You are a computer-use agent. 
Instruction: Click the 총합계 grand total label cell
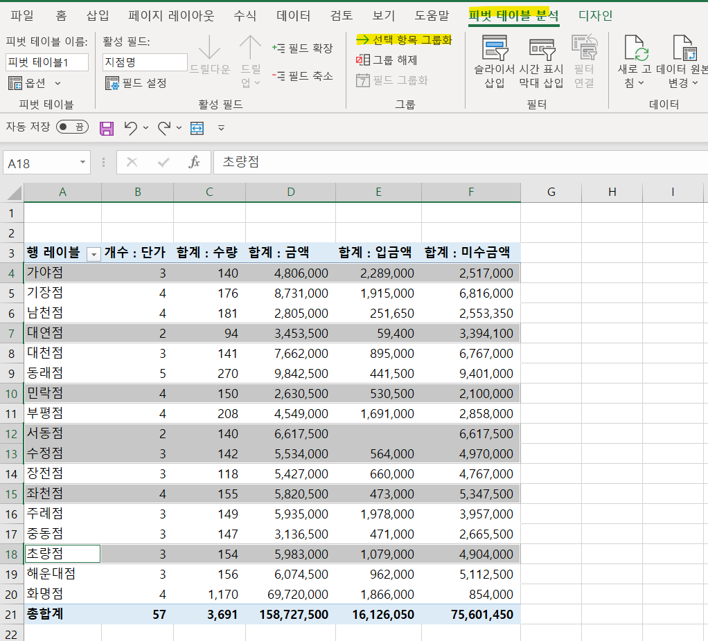click(62, 615)
